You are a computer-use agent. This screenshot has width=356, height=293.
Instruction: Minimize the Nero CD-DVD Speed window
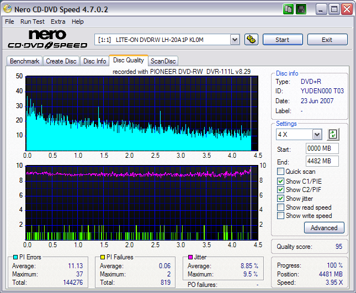click(x=321, y=9)
